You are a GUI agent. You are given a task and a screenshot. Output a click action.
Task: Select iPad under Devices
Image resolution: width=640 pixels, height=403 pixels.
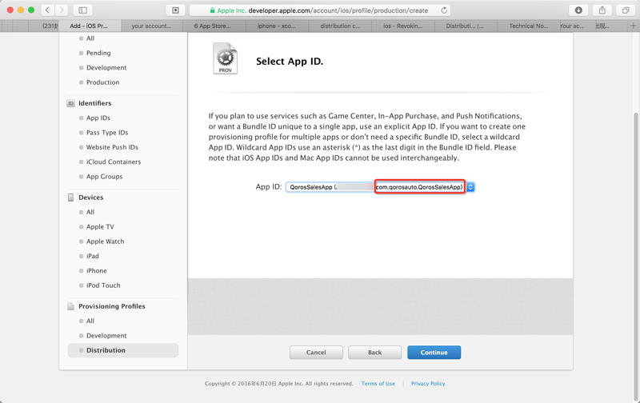click(93, 256)
